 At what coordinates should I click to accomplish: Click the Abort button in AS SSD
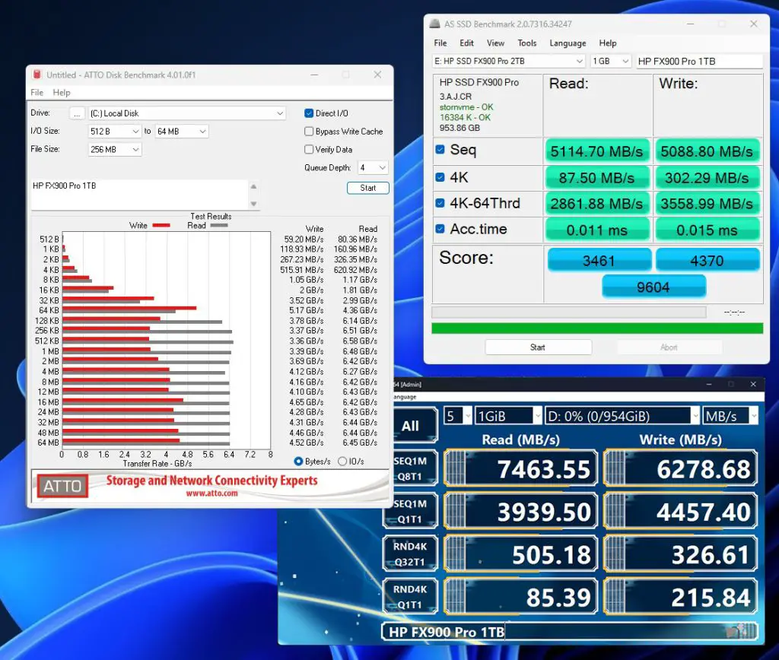click(x=669, y=347)
